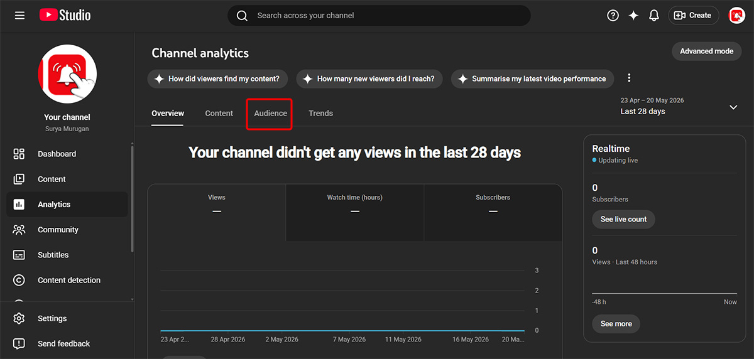The width and height of the screenshot is (754, 359).
Task: Click the Content detection copyright icon
Action: (x=19, y=280)
